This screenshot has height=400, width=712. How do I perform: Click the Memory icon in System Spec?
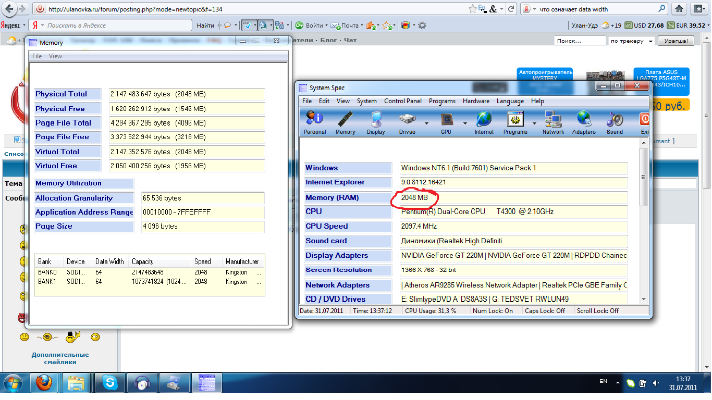[x=345, y=122]
